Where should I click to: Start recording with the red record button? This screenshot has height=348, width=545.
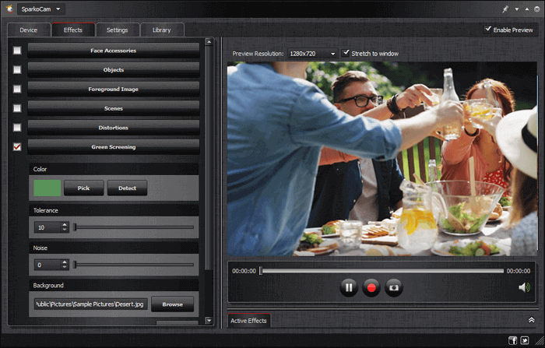371,287
